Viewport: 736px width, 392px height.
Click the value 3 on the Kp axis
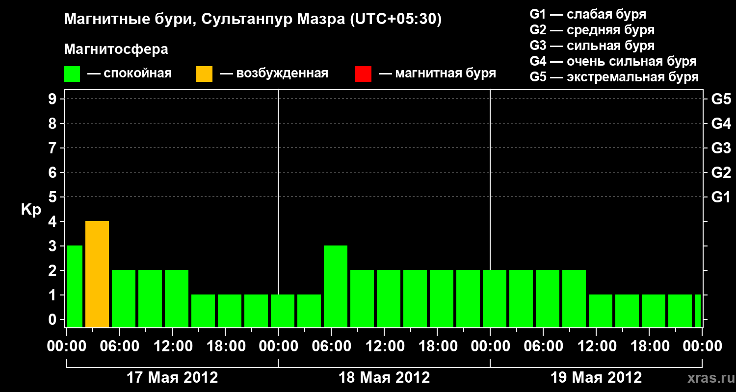click(x=53, y=246)
